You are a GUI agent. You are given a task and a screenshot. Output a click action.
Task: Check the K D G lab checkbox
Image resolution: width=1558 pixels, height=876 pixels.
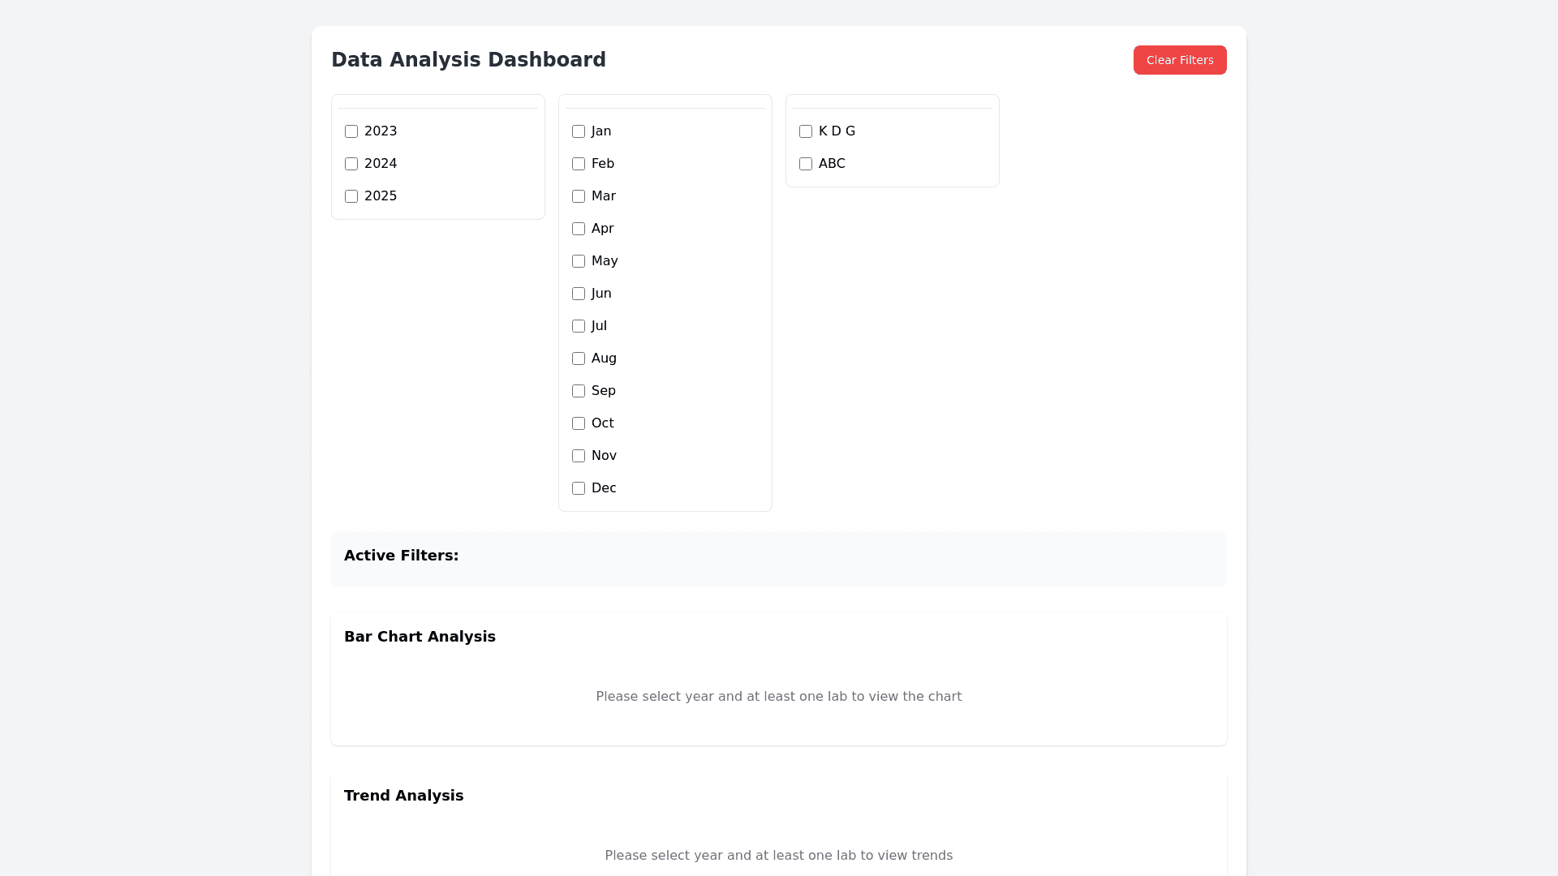click(x=806, y=131)
